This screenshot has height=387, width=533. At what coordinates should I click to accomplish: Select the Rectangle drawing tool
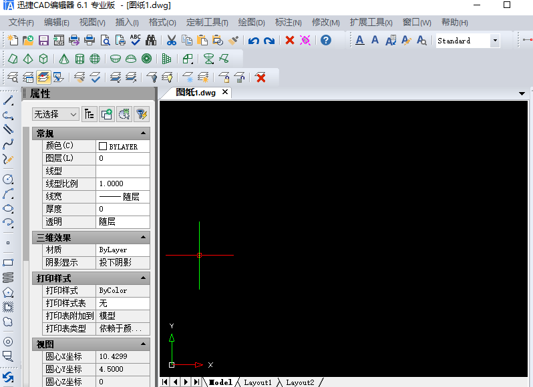pos(8,263)
